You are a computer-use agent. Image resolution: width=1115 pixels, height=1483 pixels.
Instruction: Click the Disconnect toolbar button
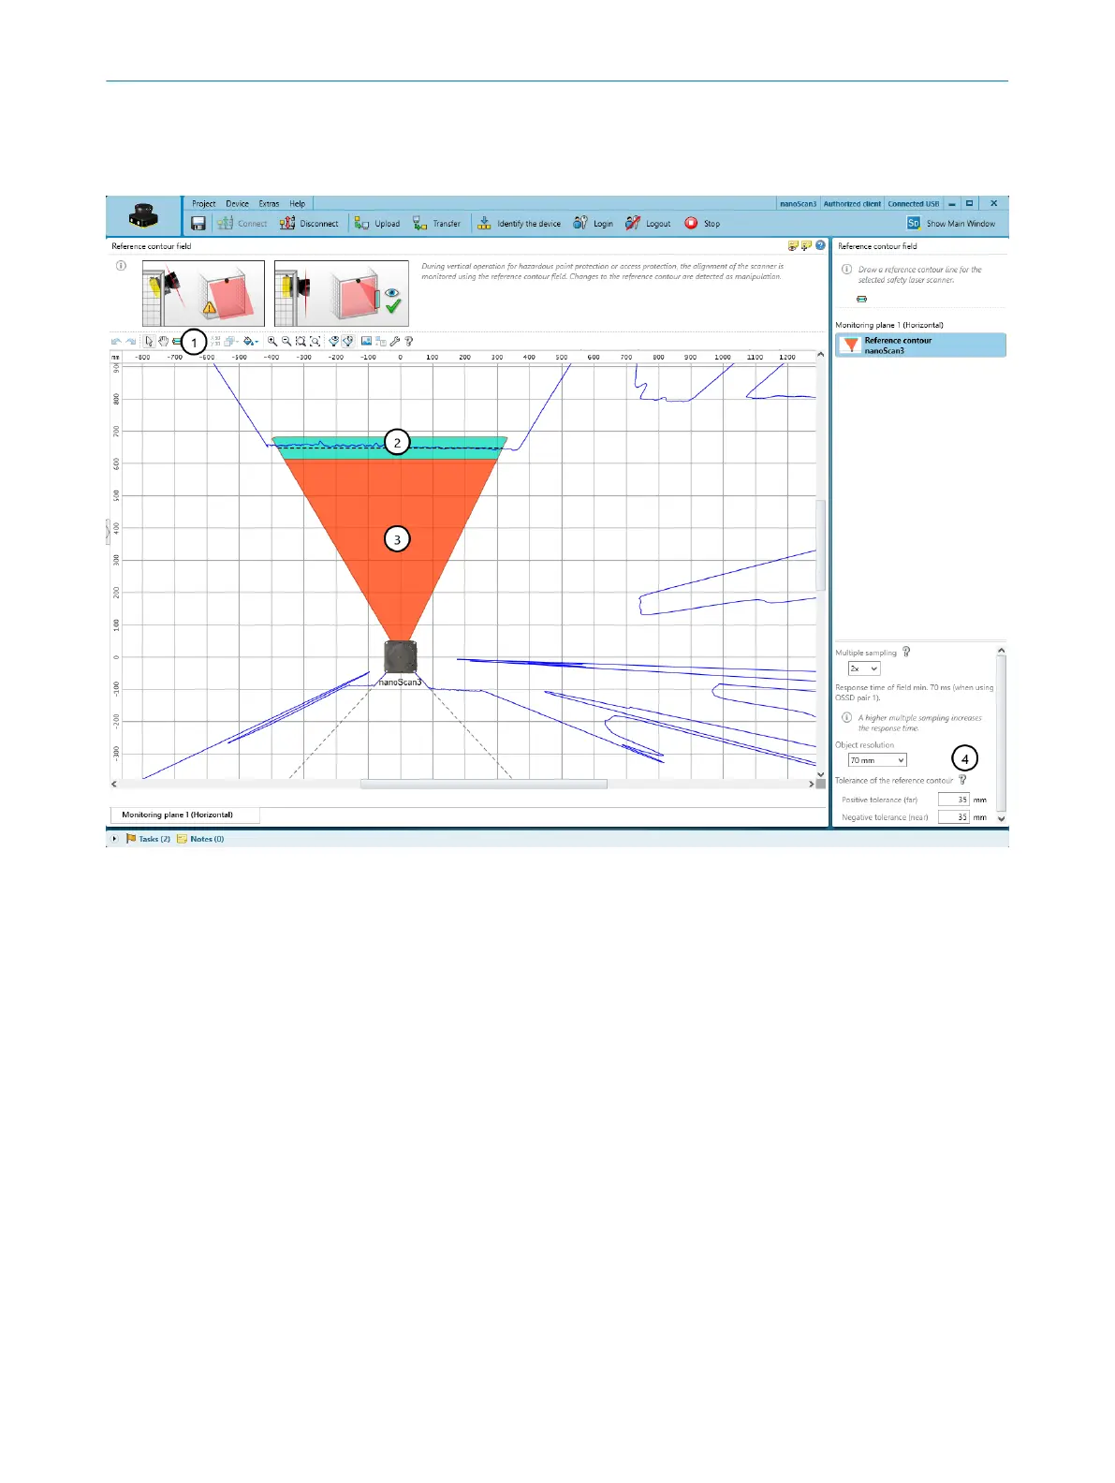click(309, 224)
